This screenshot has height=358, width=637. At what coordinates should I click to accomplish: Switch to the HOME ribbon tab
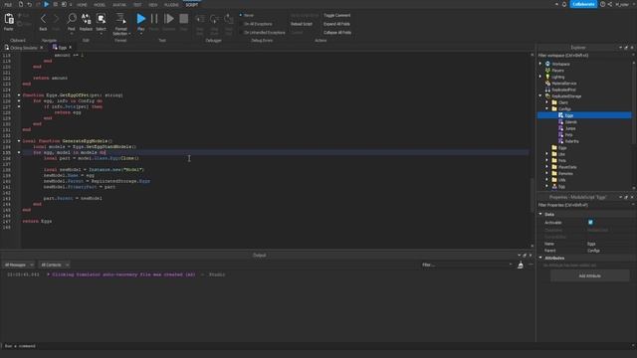(82, 5)
